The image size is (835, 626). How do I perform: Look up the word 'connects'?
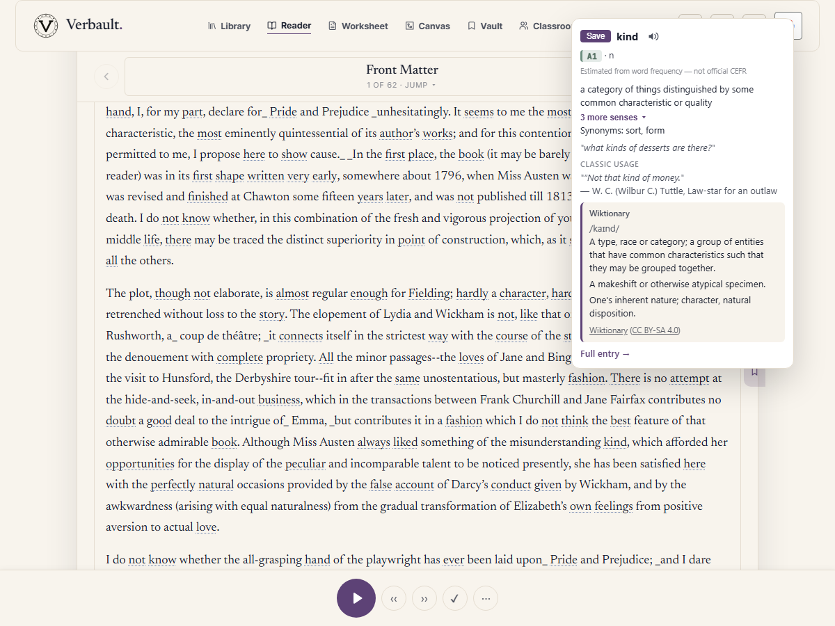[301, 336]
